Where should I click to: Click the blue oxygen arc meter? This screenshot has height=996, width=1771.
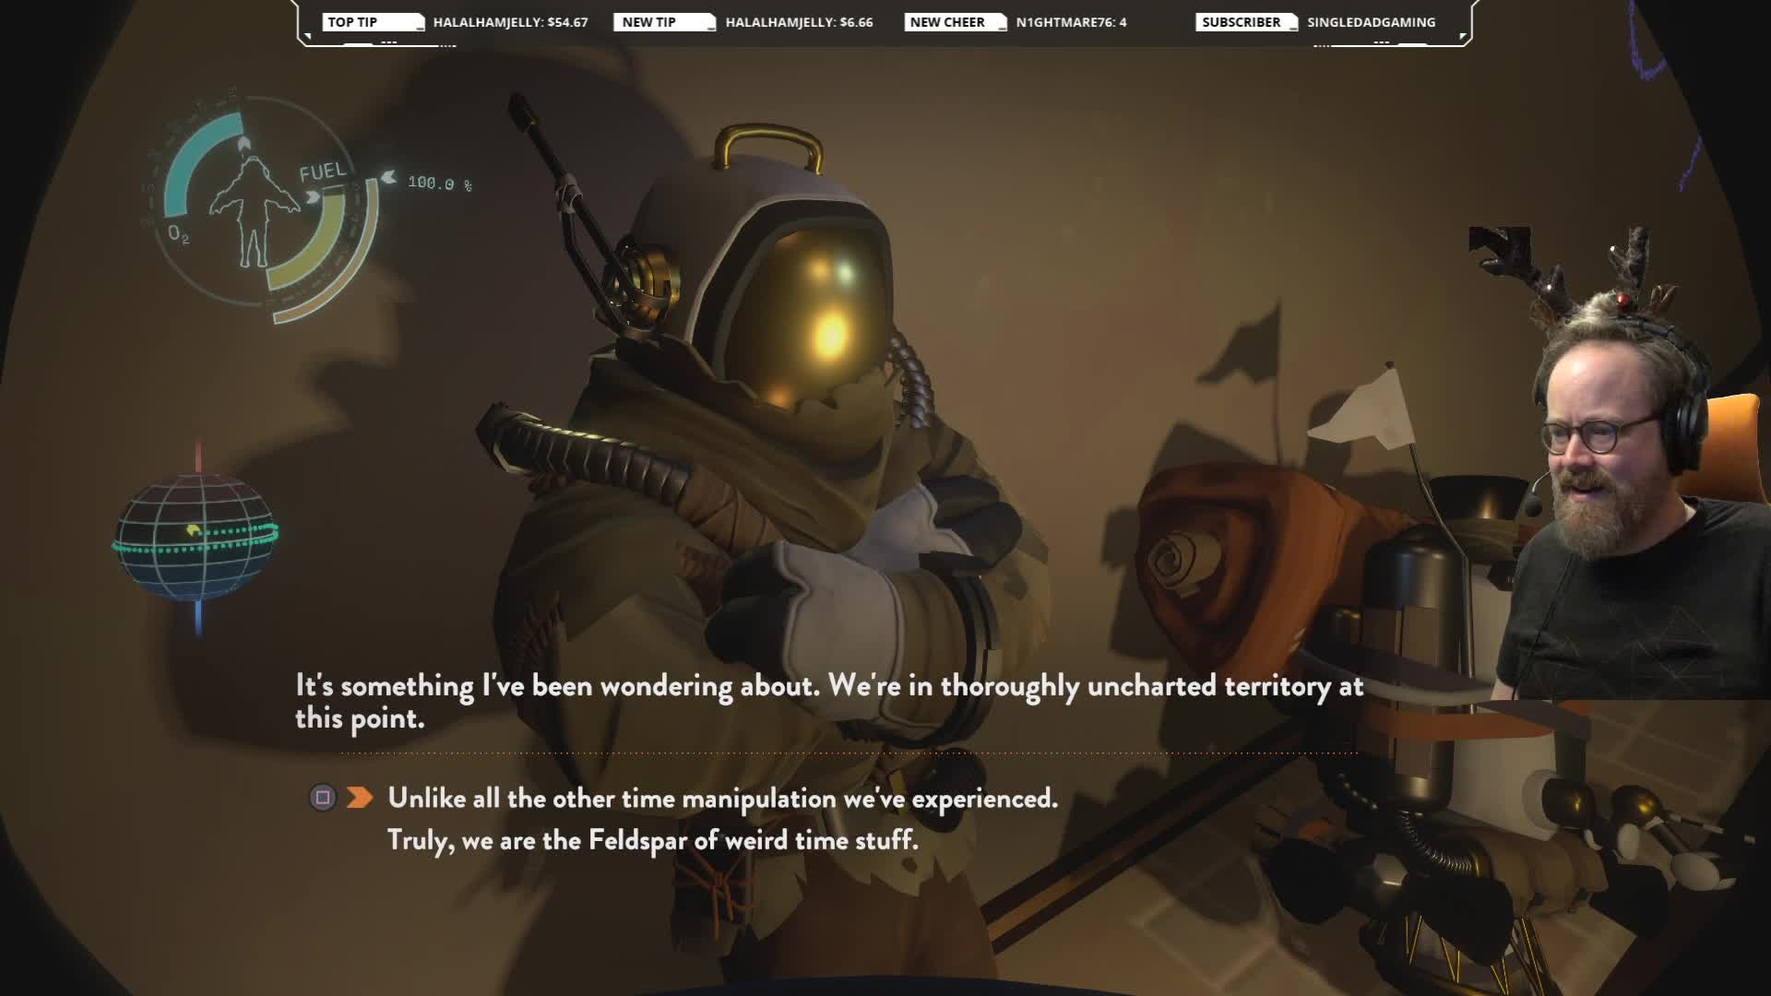coord(198,166)
